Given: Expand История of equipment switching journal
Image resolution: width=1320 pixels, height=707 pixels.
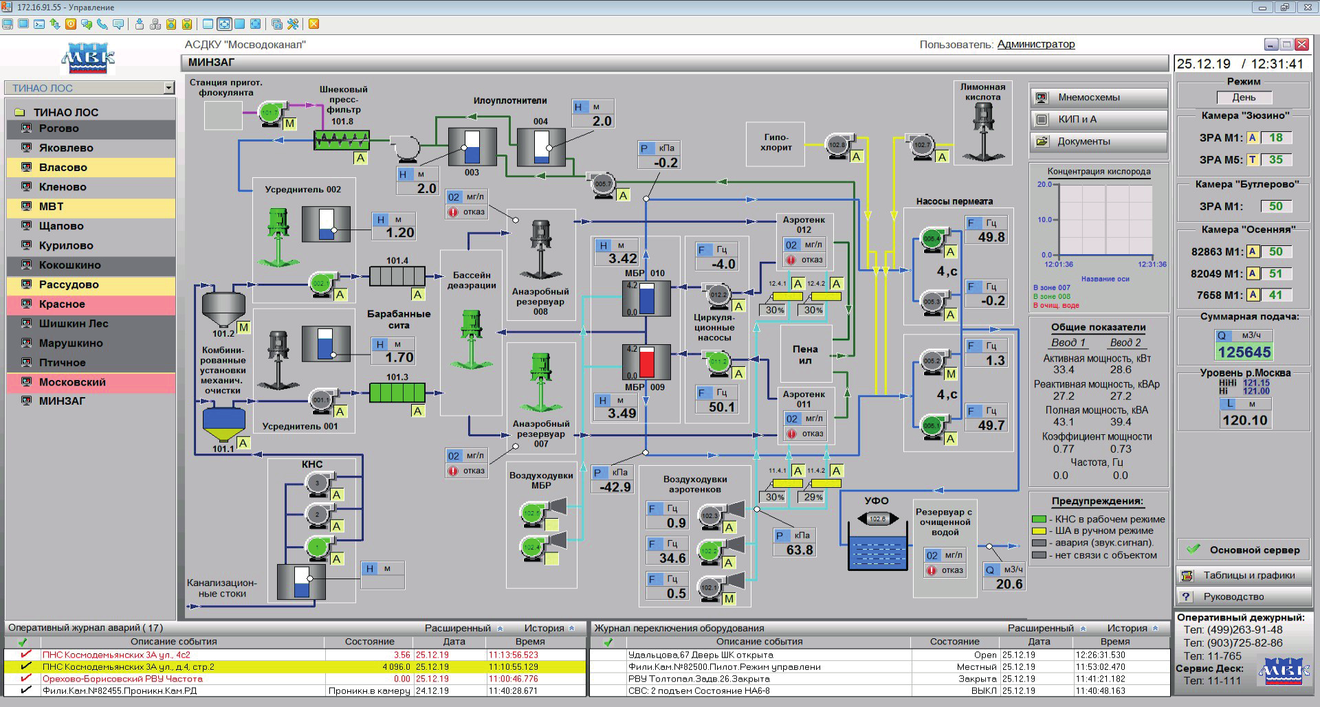Looking at the screenshot, I should pyautogui.click(x=1132, y=628).
